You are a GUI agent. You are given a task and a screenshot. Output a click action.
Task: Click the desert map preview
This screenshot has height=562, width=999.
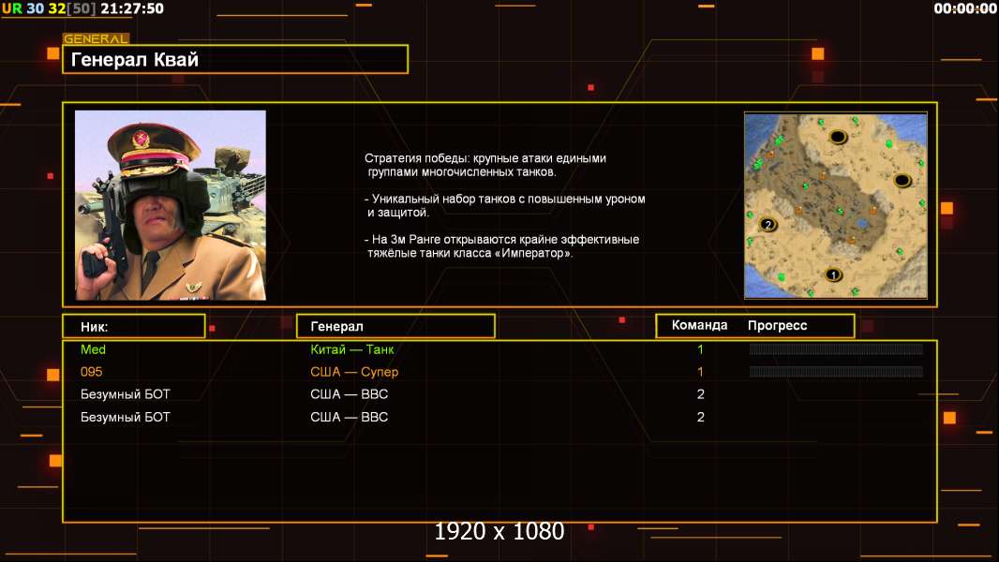tap(835, 205)
